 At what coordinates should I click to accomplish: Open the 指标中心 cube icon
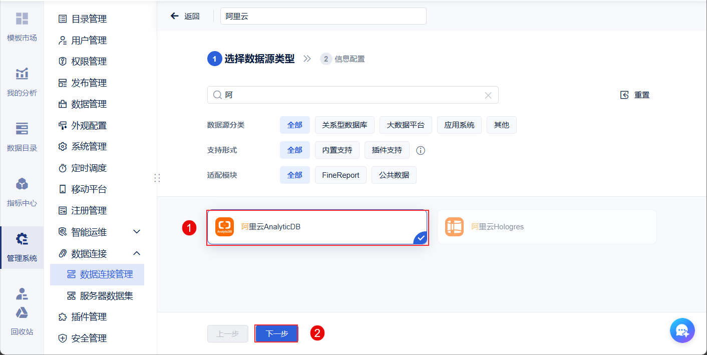pos(22,184)
